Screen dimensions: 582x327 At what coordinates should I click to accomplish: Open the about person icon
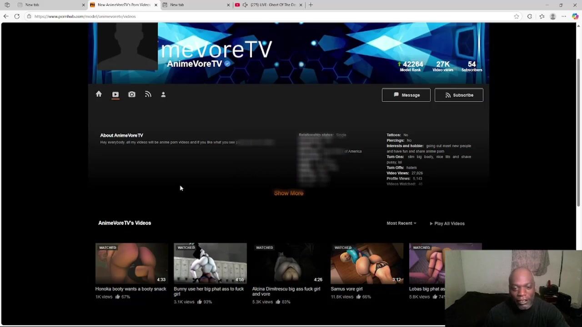[x=163, y=94]
